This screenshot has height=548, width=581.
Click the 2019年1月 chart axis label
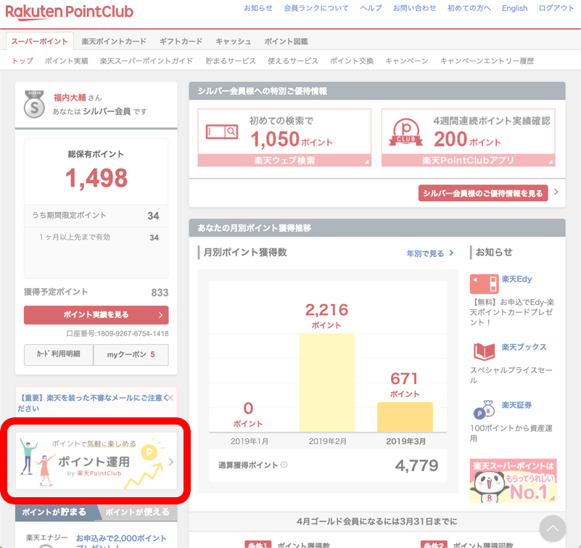click(x=250, y=441)
